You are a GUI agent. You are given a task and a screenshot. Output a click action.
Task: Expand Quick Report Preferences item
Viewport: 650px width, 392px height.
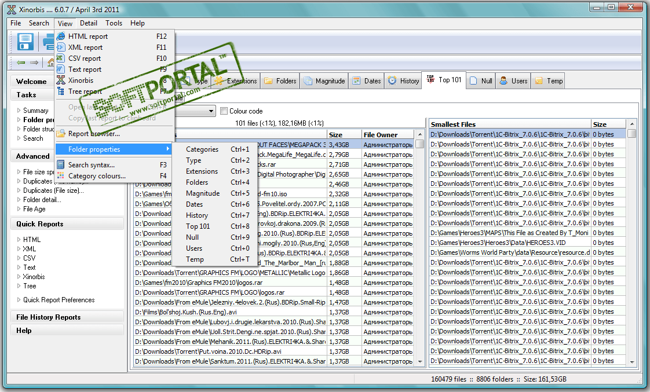pyautogui.click(x=19, y=300)
